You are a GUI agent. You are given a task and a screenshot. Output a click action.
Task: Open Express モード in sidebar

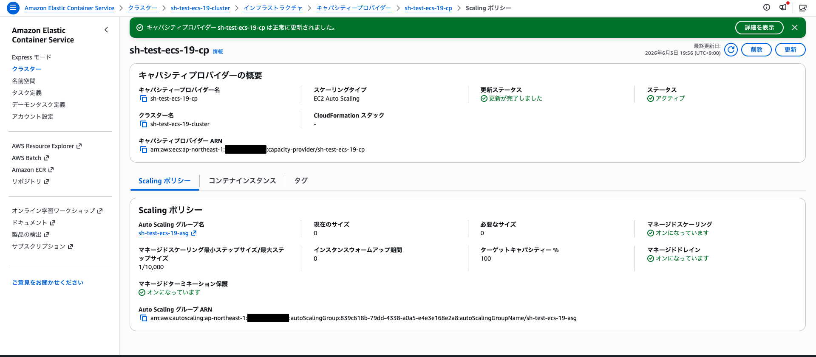31,57
